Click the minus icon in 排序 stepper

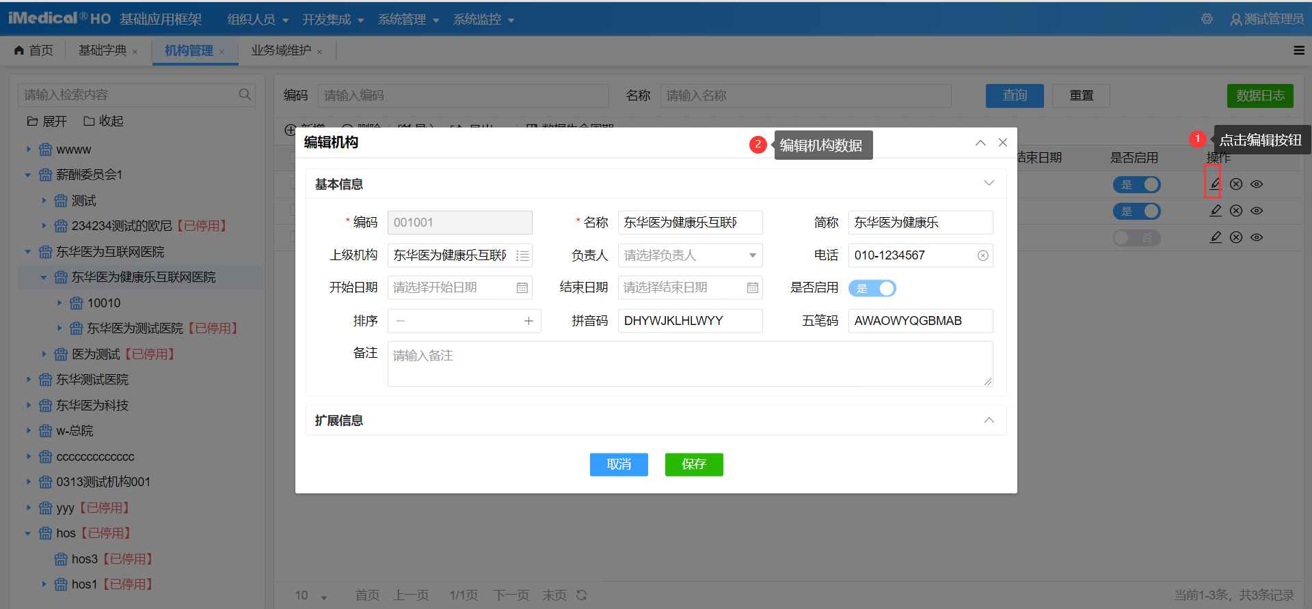[x=401, y=321]
